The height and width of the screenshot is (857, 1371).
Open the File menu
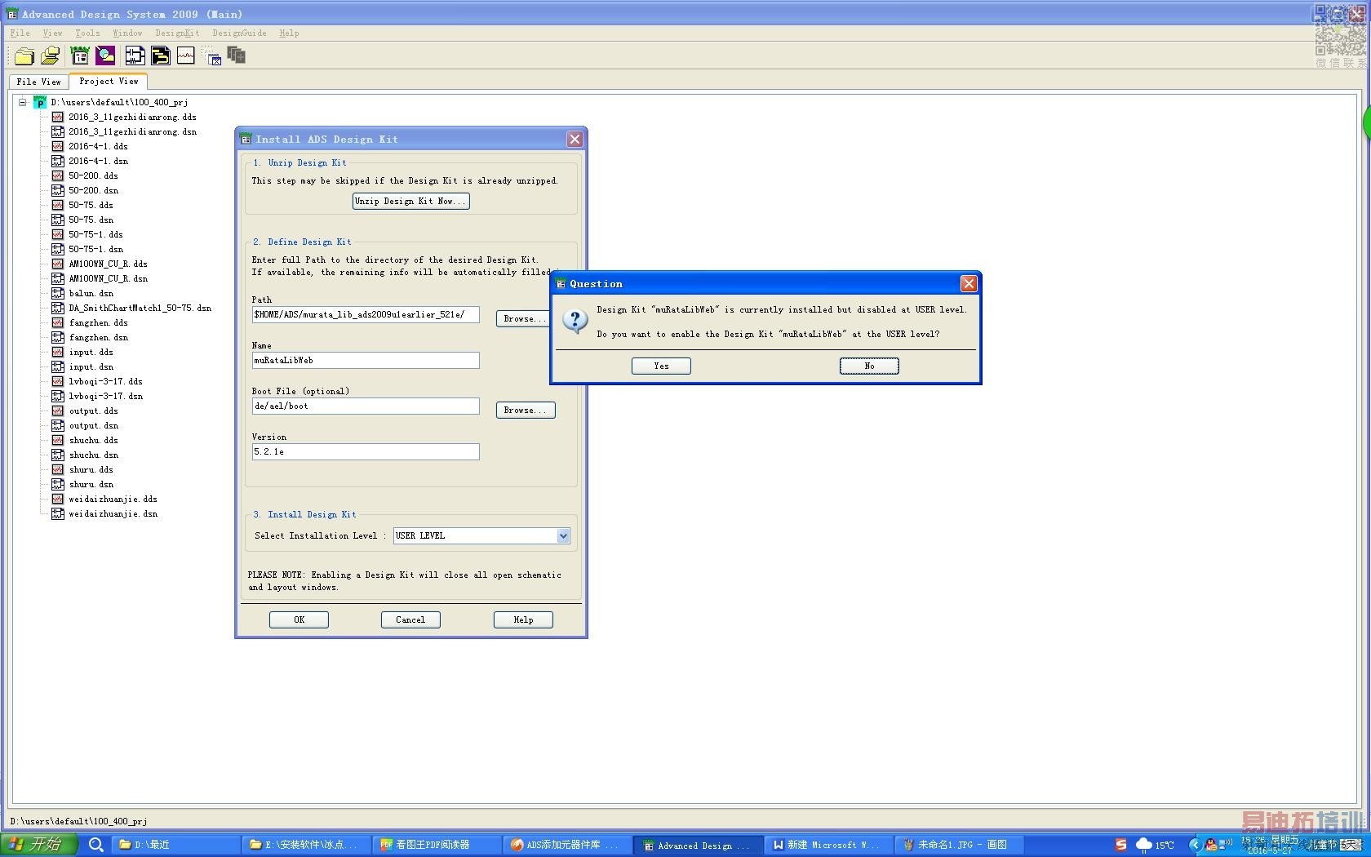point(20,33)
